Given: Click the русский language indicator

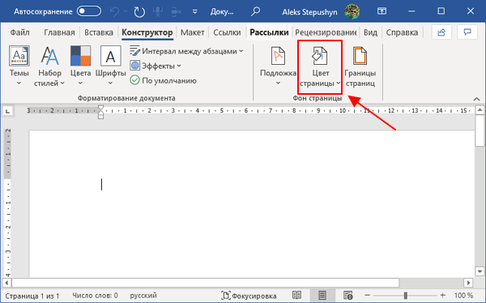Looking at the screenshot, I should (x=143, y=295).
